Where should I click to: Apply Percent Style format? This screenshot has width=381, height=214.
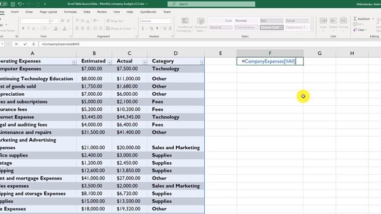click(x=152, y=29)
